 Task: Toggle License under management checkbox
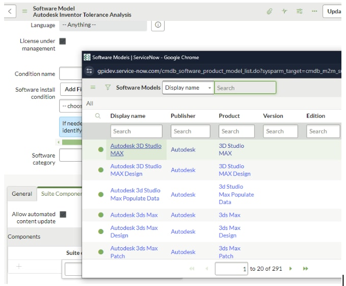(x=63, y=41)
